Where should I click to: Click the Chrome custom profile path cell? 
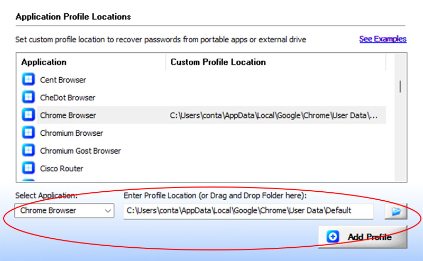[x=274, y=115]
